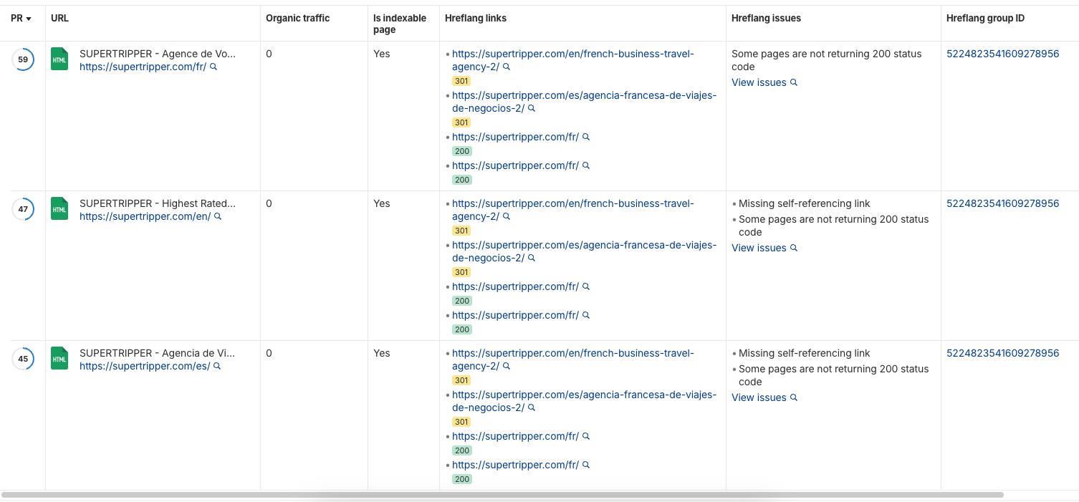
Task: Open View issues for the /es/ row
Action: [x=759, y=397]
